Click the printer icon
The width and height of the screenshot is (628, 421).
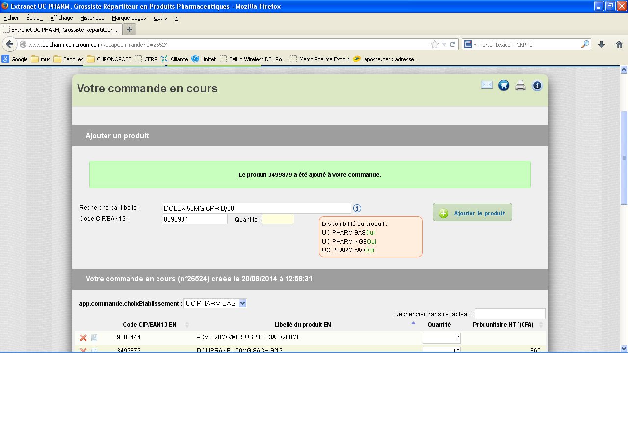pos(521,86)
